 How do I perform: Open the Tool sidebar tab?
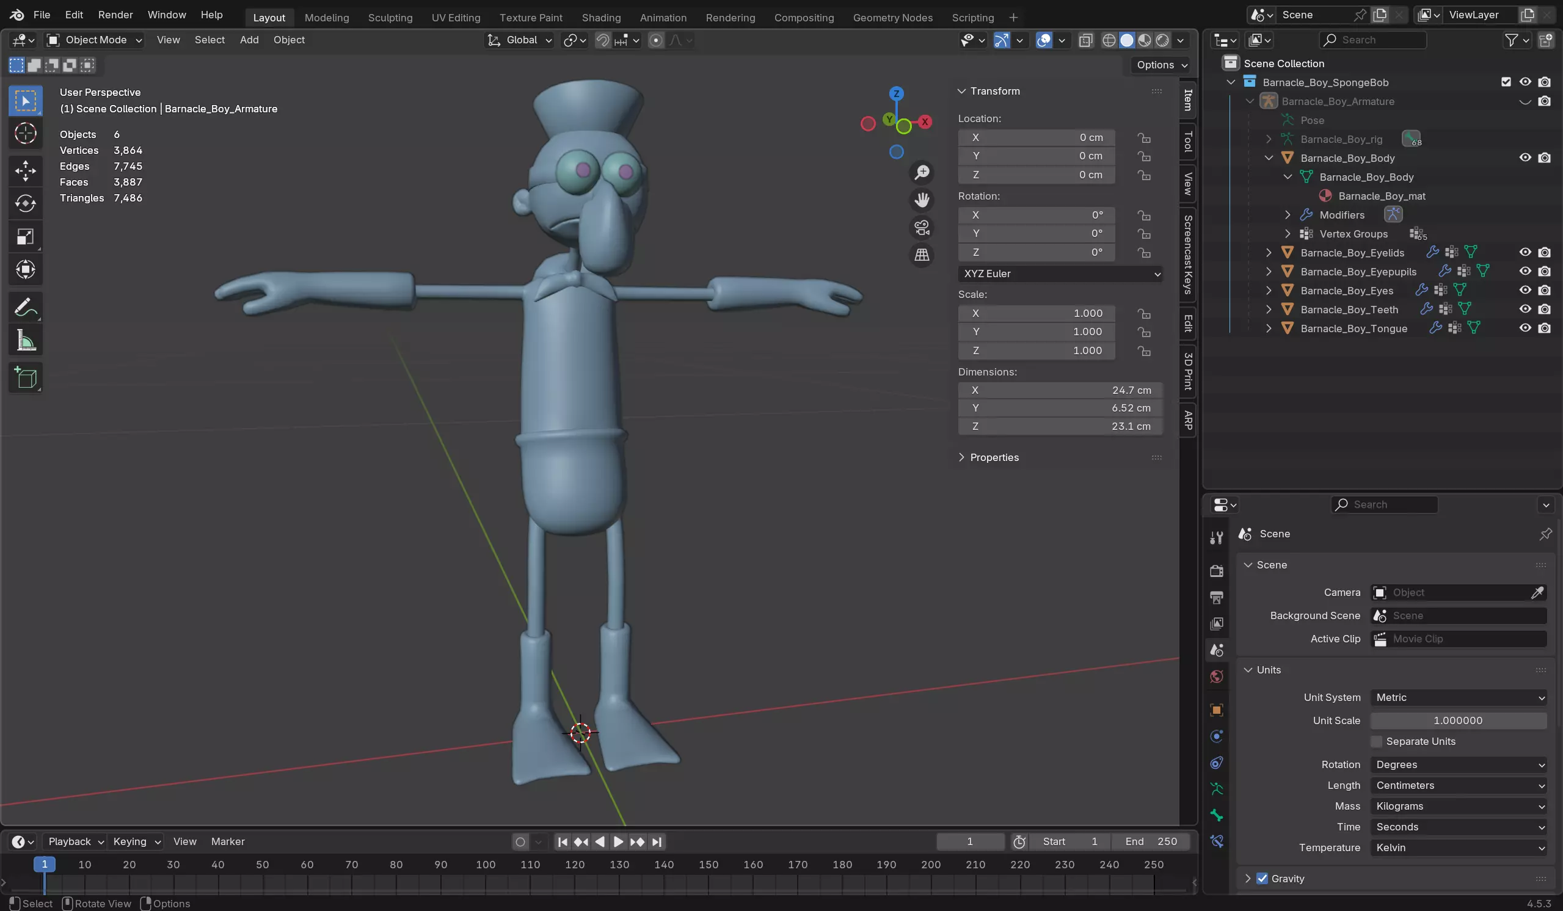[x=1188, y=142]
